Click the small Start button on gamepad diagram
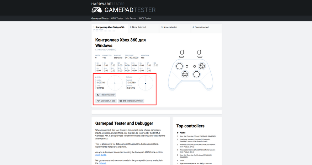Viewport: 312px width, 165px height. (195, 66)
